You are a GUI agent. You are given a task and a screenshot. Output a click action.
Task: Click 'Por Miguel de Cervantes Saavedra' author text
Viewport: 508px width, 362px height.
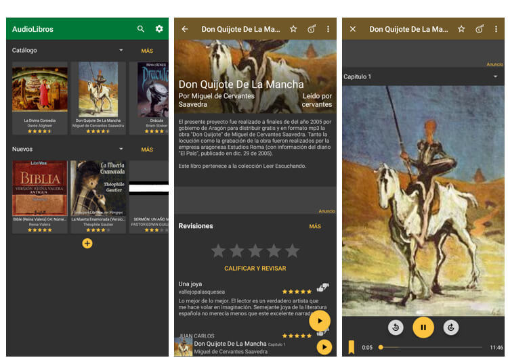click(217, 100)
